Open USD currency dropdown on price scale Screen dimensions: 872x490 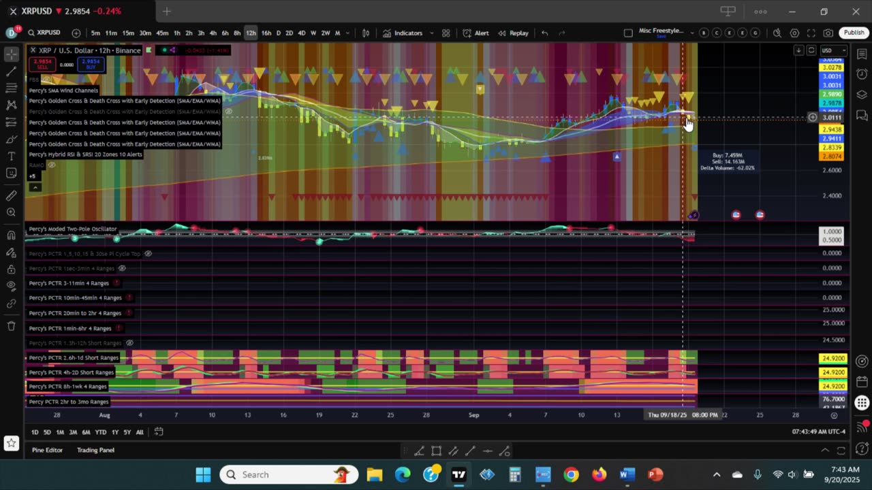pos(833,50)
